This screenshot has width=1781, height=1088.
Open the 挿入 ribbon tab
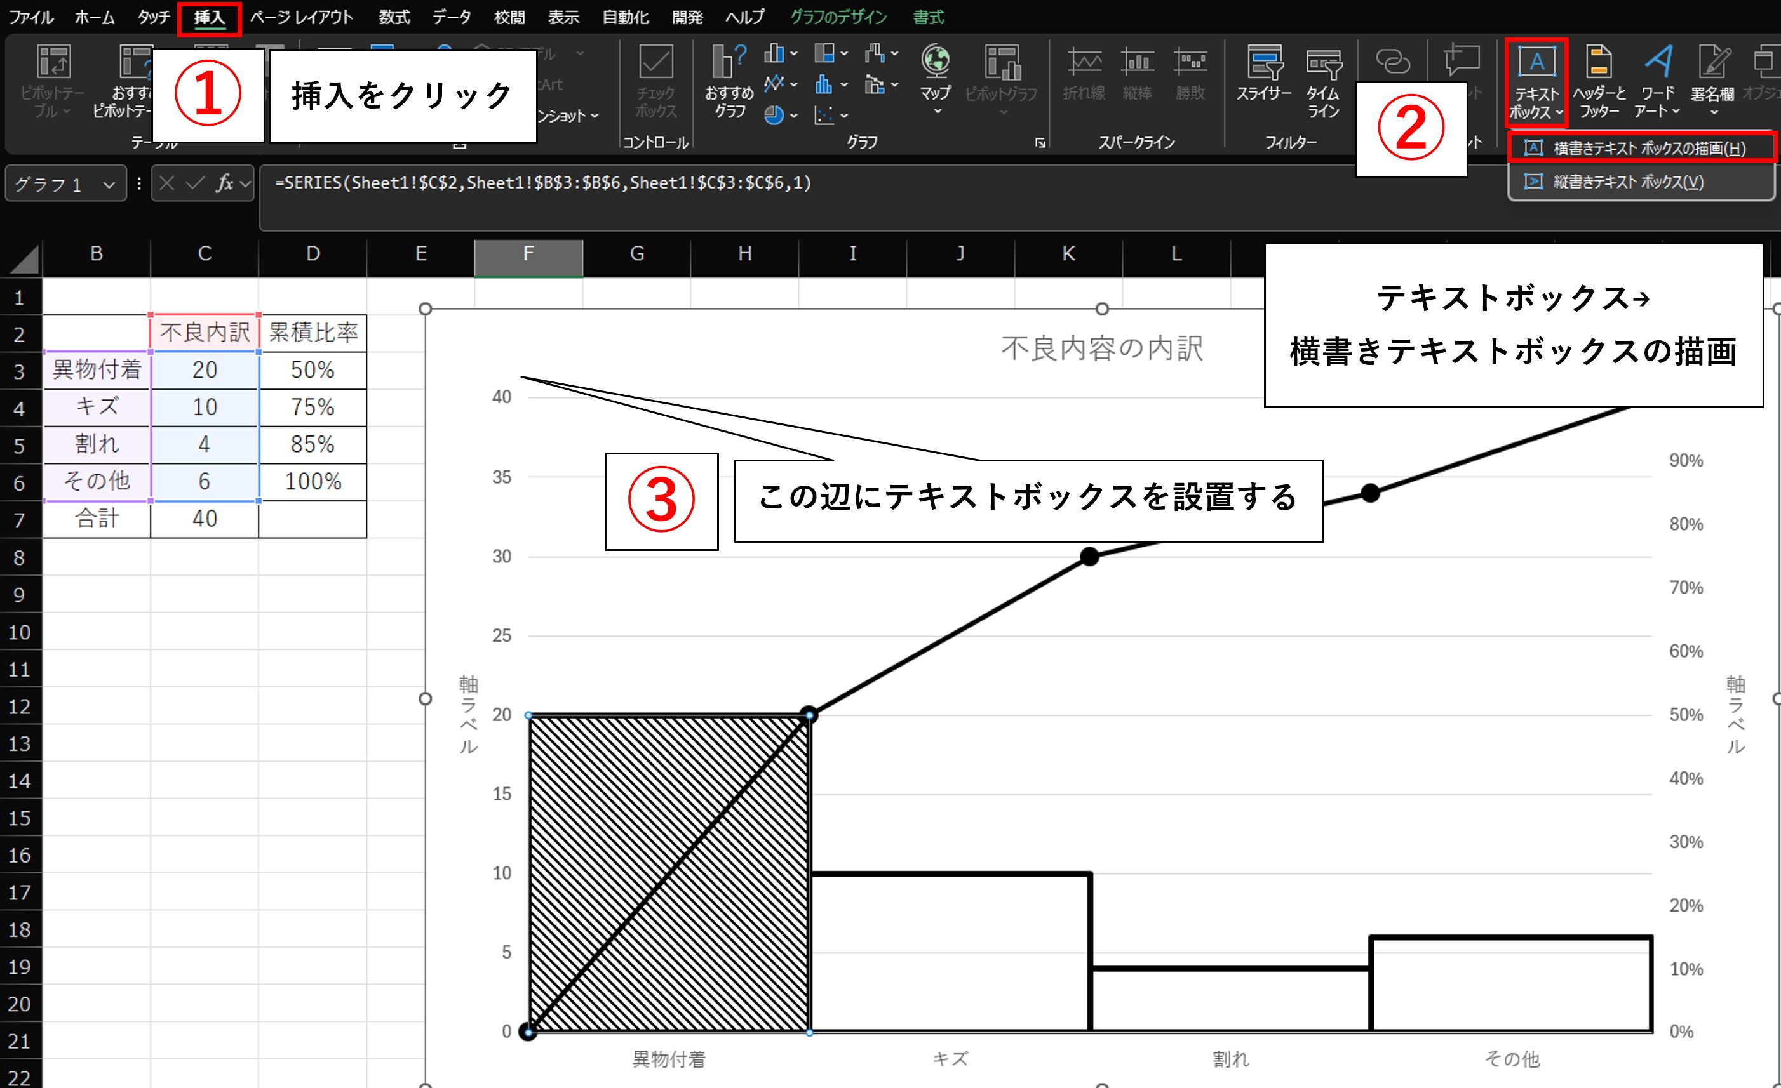tap(209, 17)
